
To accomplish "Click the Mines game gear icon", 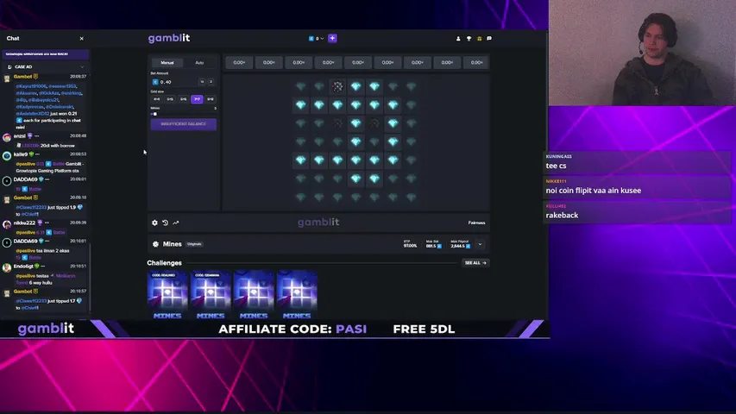I will (x=155, y=244).
